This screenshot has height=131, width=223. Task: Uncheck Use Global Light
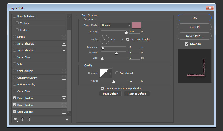pos(128,39)
